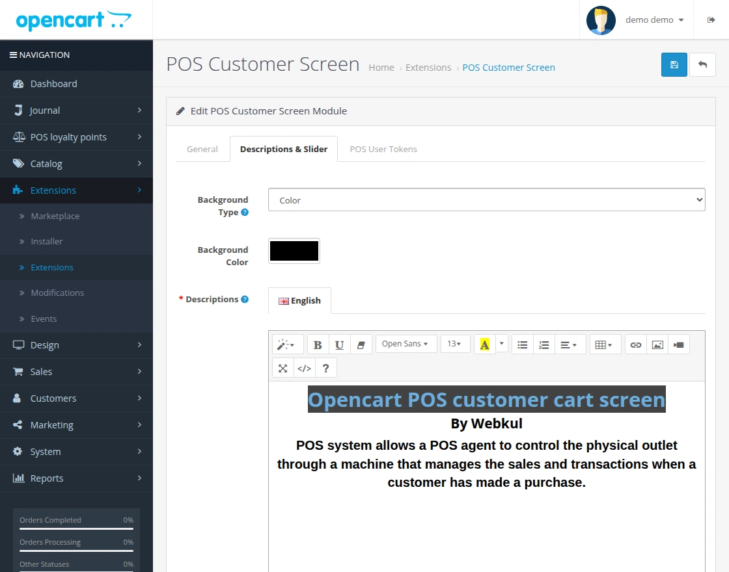
Task: Click the insert video icon
Action: pos(679,344)
